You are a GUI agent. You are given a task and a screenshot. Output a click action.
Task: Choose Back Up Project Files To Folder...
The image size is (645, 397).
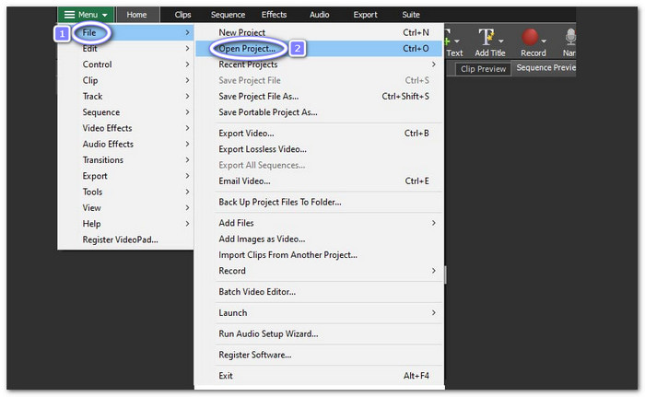[319, 203]
